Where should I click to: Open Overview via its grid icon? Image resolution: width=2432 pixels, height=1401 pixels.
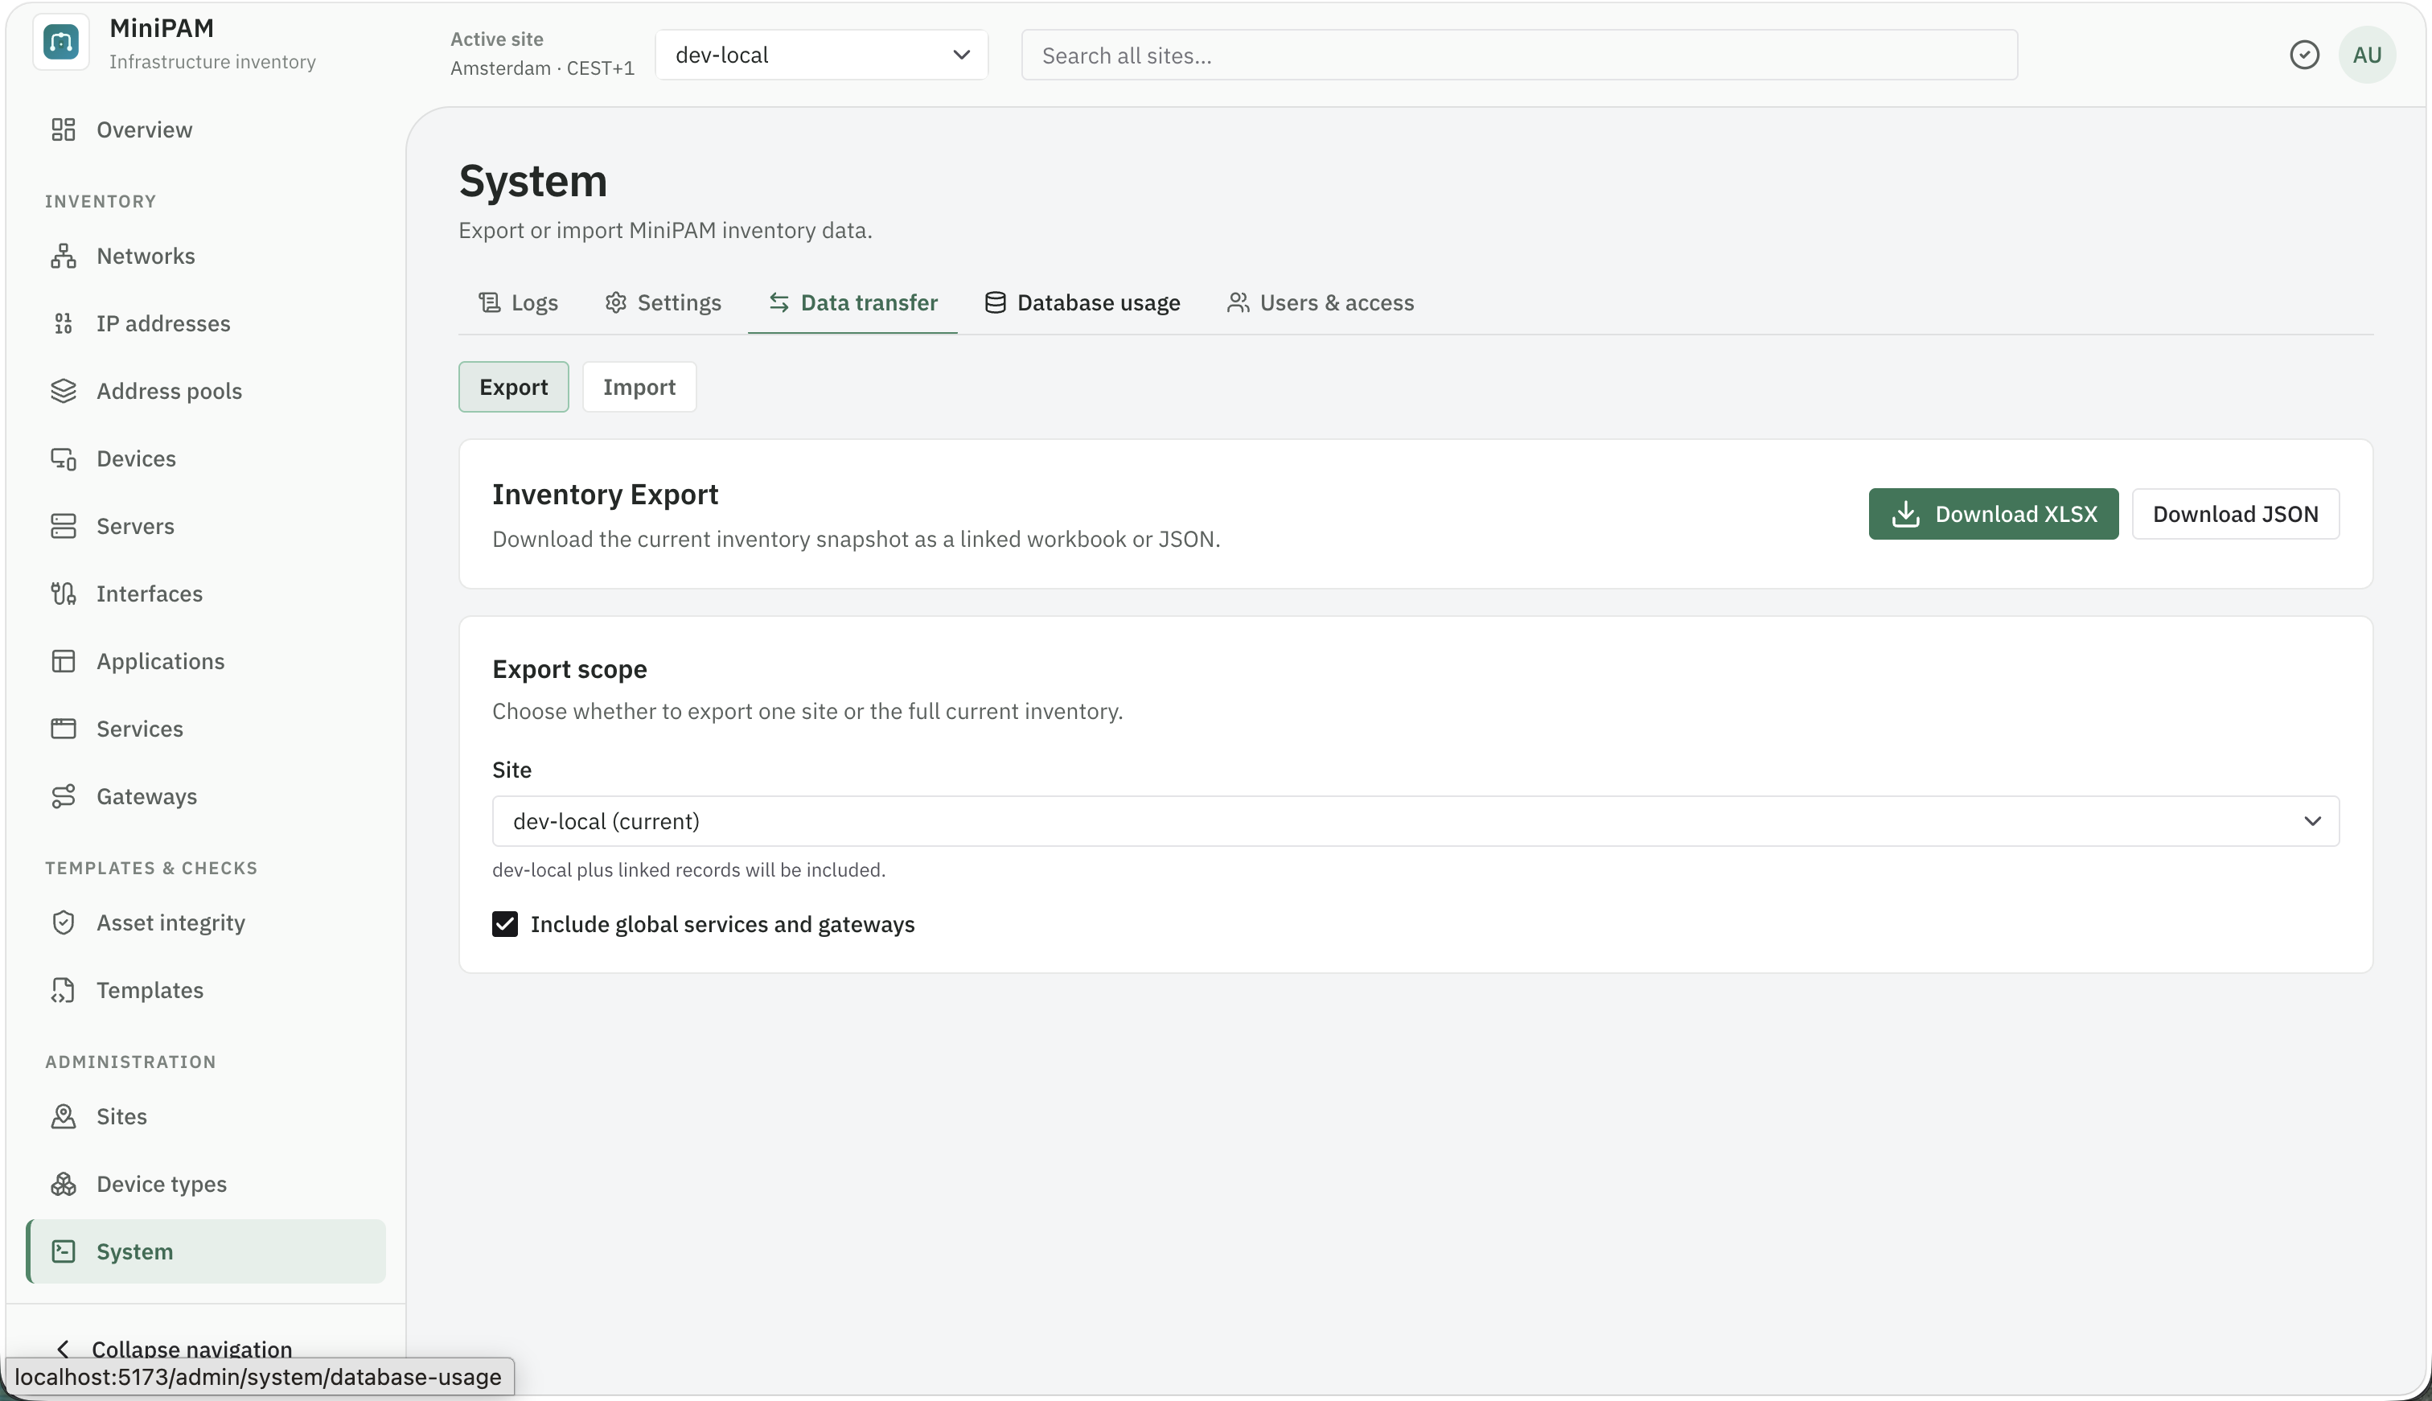tap(64, 130)
